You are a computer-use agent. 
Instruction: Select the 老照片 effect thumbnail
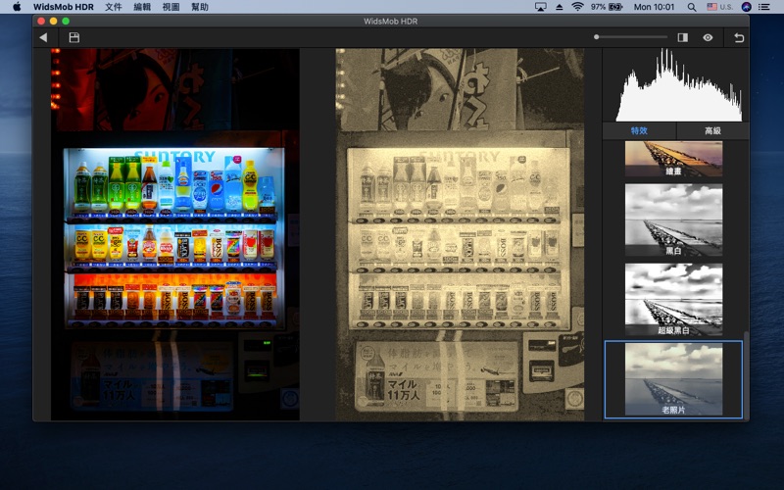pos(673,379)
